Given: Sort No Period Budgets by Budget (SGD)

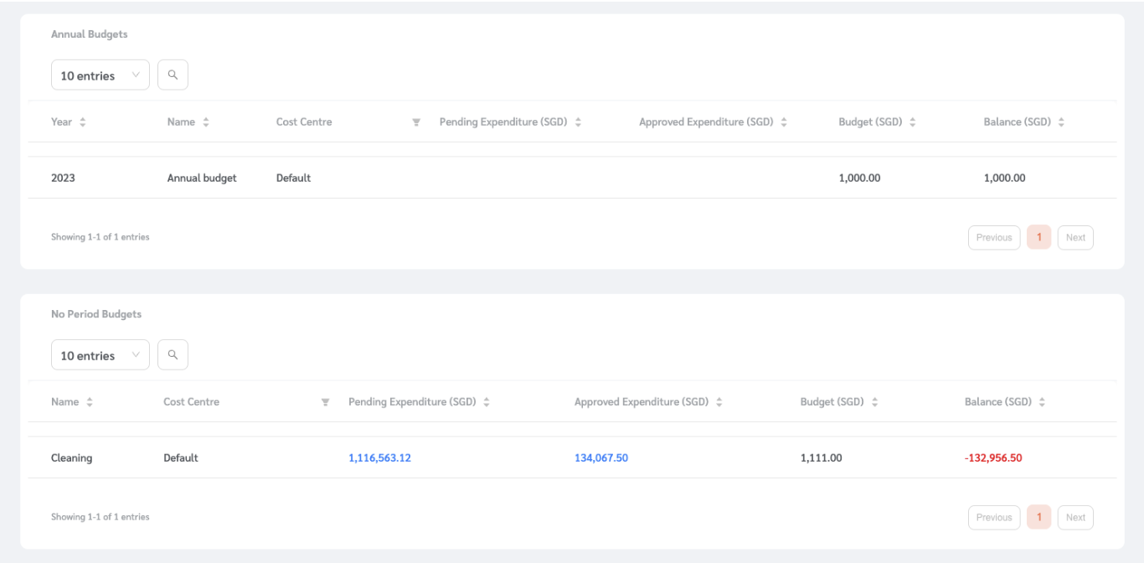Looking at the screenshot, I should tap(874, 401).
